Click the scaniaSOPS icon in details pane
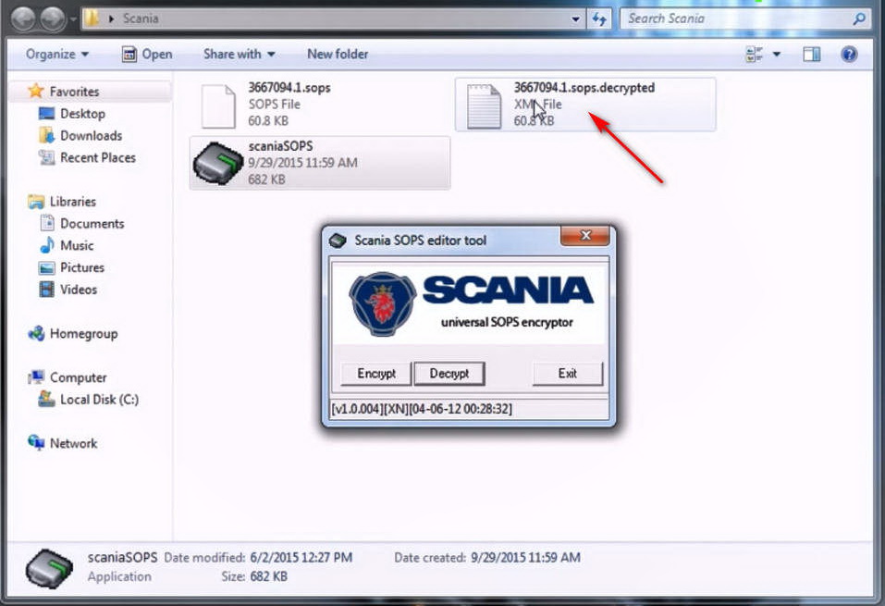 pyautogui.click(x=49, y=569)
